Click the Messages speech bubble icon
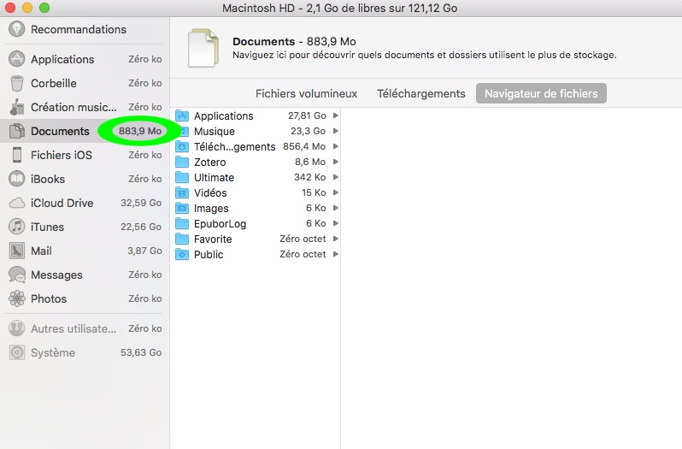This screenshot has width=682, height=449. (x=16, y=275)
